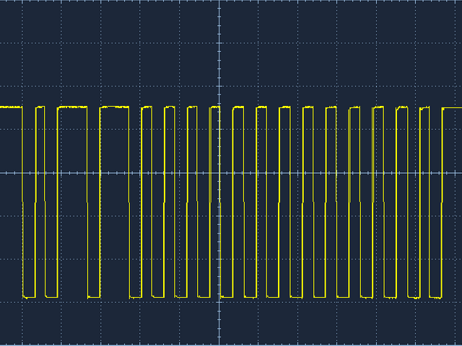Image resolution: width=462 pixels, height=346 pixels.
Task: Click the low pulse bottom just right of center axis
Action: (227, 296)
